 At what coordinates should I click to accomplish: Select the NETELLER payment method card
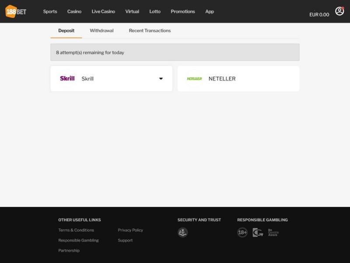(x=238, y=79)
